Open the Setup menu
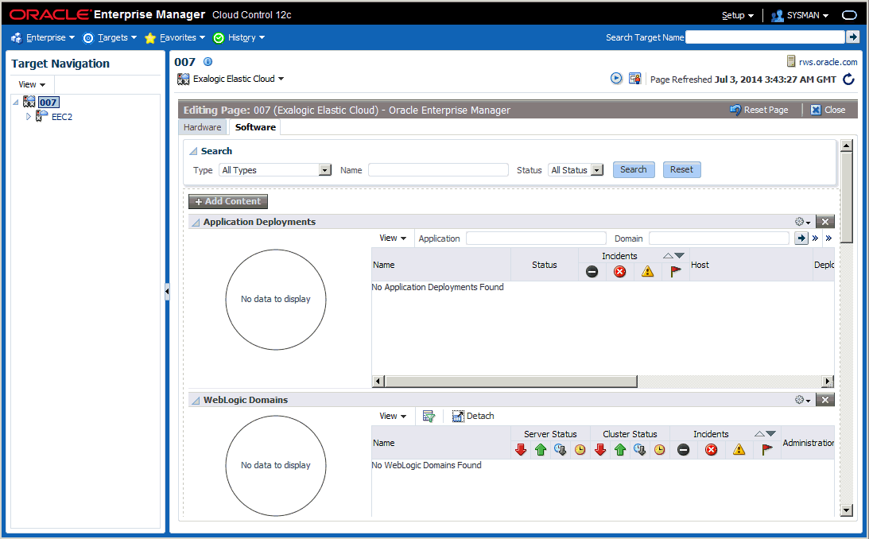The image size is (869, 539). [738, 16]
